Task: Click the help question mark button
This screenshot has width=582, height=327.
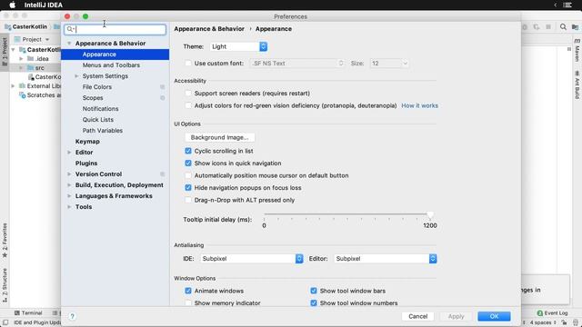Action: (73, 316)
